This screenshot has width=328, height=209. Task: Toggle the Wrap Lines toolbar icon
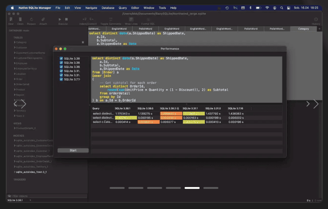pos(131,20)
